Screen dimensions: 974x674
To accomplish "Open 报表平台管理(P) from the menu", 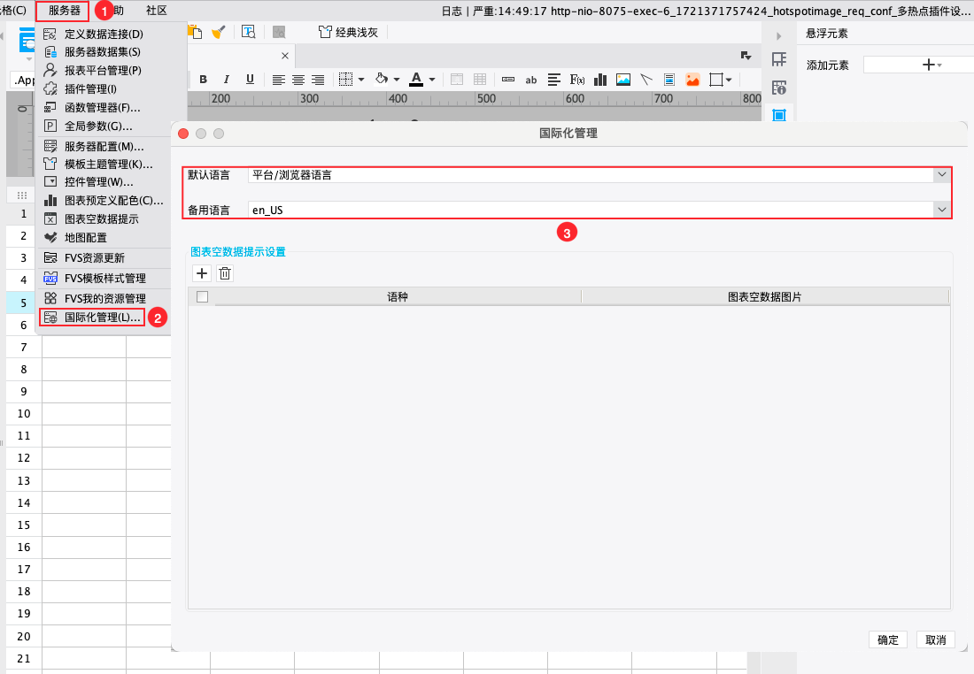I will click(103, 70).
